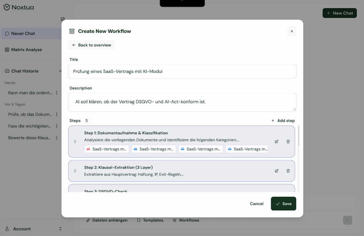The image size is (364, 236).
Task: Select Neuer Chat in the sidebar
Action: [23, 34]
